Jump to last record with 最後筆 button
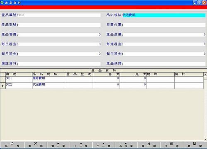This screenshot has height=149, width=207. [x=126, y=145]
